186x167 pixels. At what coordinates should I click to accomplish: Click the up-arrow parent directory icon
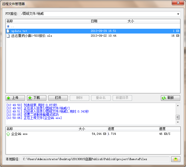(x=8, y=26)
